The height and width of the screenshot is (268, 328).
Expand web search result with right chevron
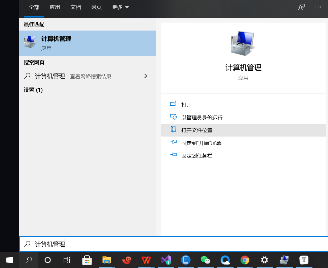pyautogui.click(x=146, y=76)
